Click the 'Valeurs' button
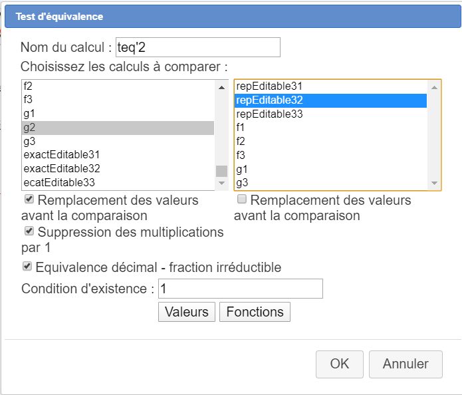Image resolution: width=462 pixels, height=395 pixels. pos(187,312)
